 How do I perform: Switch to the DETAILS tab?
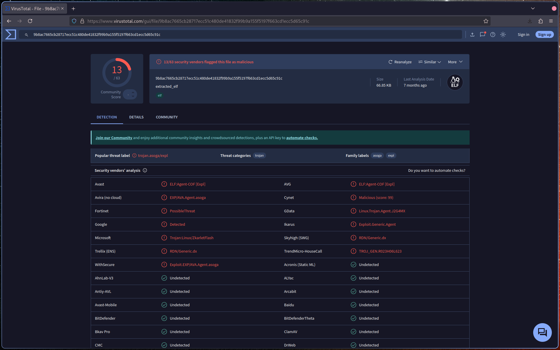(136, 117)
